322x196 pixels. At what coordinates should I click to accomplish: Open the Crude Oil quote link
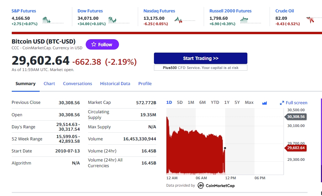pos(284,11)
